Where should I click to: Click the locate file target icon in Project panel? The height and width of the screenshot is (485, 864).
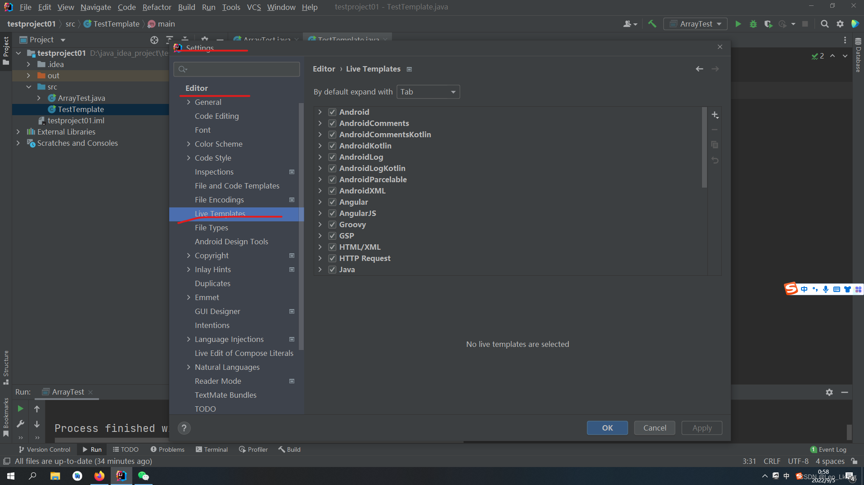click(x=154, y=40)
